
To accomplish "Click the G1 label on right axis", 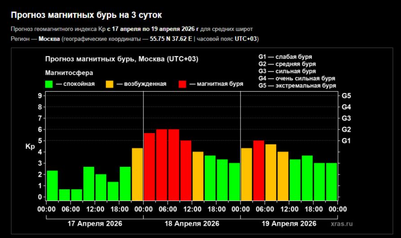I will coord(346,141).
